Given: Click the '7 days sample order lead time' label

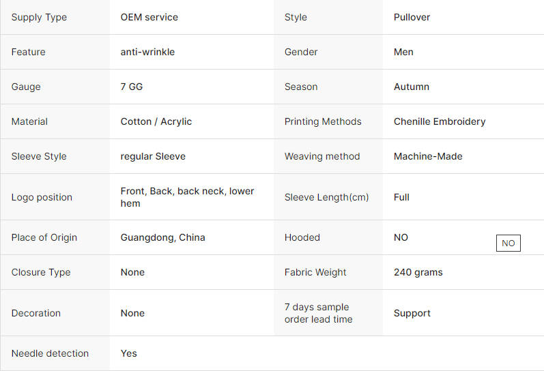Looking at the screenshot, I should [319, 313].
